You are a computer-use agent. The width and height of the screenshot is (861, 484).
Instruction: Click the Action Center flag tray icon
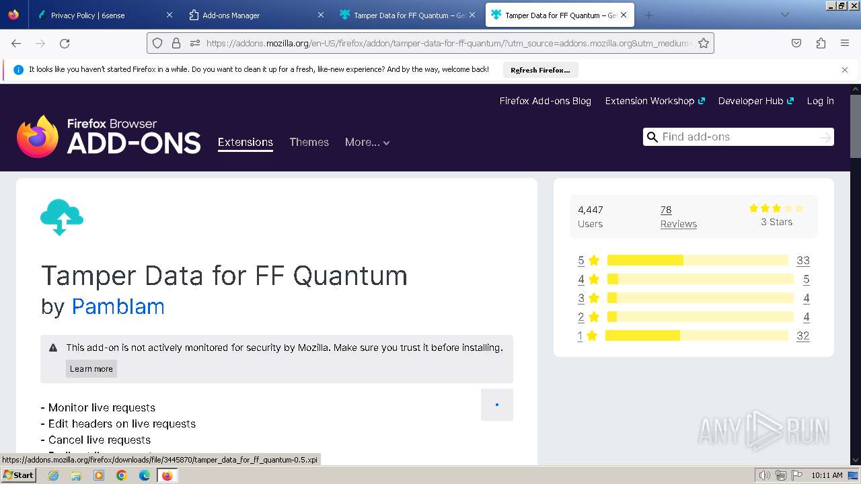(x=797, y=475)
